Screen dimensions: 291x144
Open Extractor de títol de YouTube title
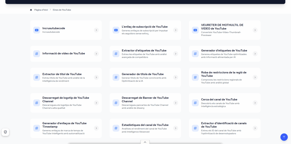[x=62, y=74]
